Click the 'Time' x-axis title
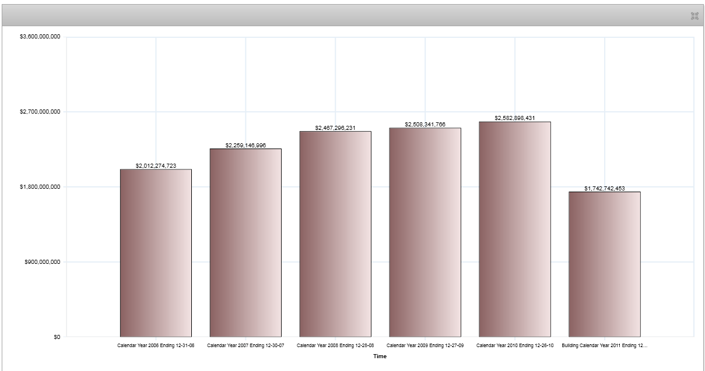Viewport: 705px width, 371px height. (x=380, y=356)
